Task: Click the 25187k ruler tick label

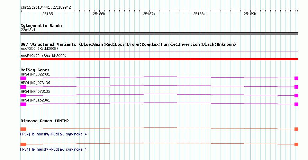Action: pos(149,14)
